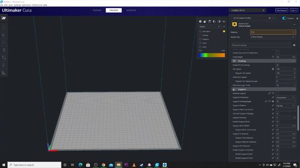
Task: Open the Support Pattern Zig Zag dropdown
Action: [x=285, y=105]
